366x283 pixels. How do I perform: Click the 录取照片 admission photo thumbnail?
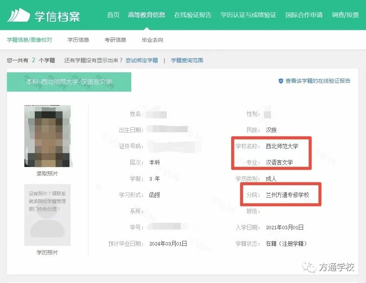(x=47, y=136)
